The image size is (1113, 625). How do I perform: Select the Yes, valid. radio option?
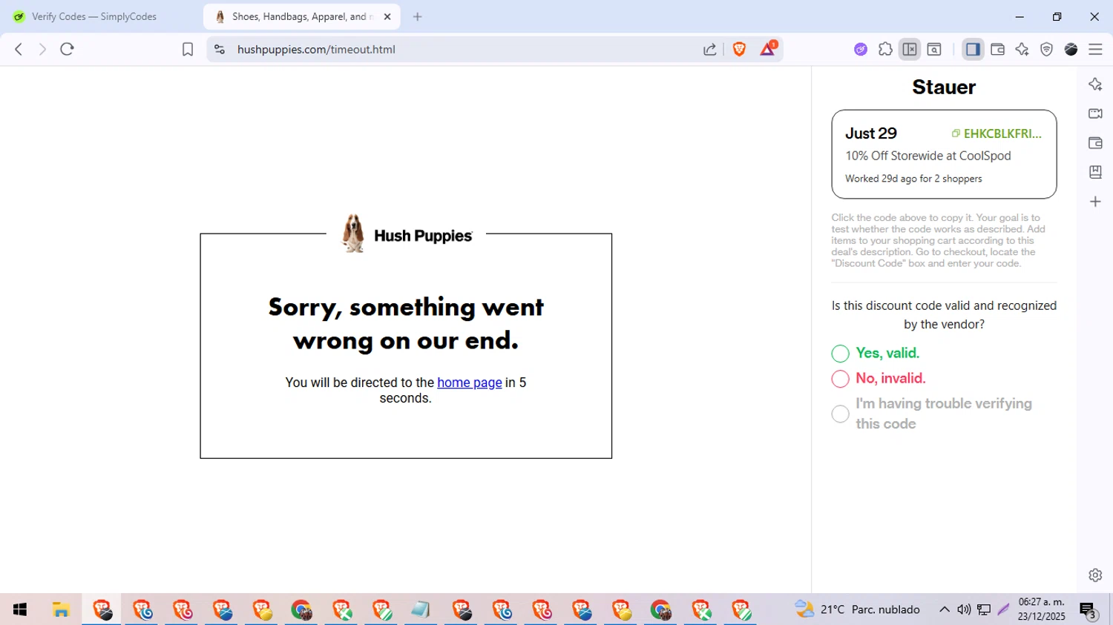pyautogui.click(x=840, y=354)
